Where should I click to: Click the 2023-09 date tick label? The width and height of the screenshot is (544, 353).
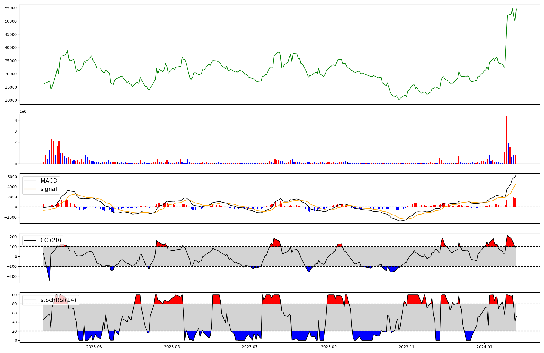329,347
